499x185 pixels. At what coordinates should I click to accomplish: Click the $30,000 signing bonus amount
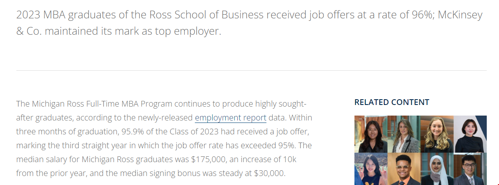coord(269,173)
